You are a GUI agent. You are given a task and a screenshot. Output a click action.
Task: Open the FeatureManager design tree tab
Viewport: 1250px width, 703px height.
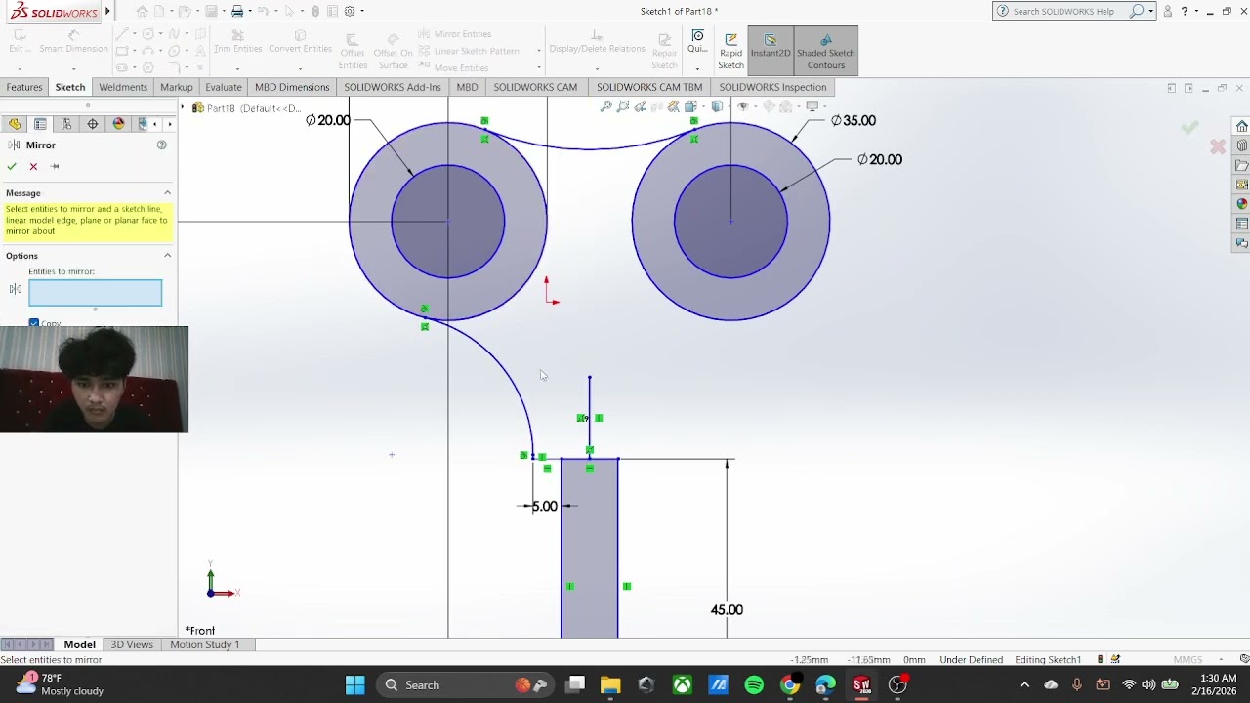(15, 124)
